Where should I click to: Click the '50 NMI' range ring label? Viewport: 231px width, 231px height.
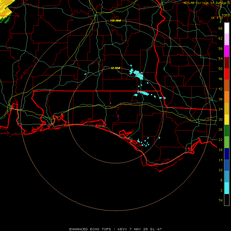click(115, 68)
